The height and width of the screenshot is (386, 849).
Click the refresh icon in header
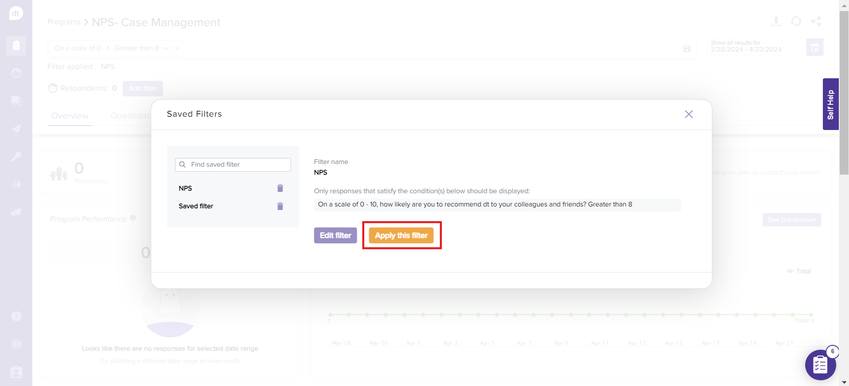[x=796, y=21]
